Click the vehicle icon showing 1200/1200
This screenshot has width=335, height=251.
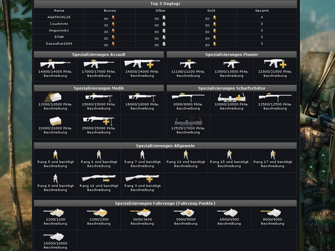tap(55, 212)
